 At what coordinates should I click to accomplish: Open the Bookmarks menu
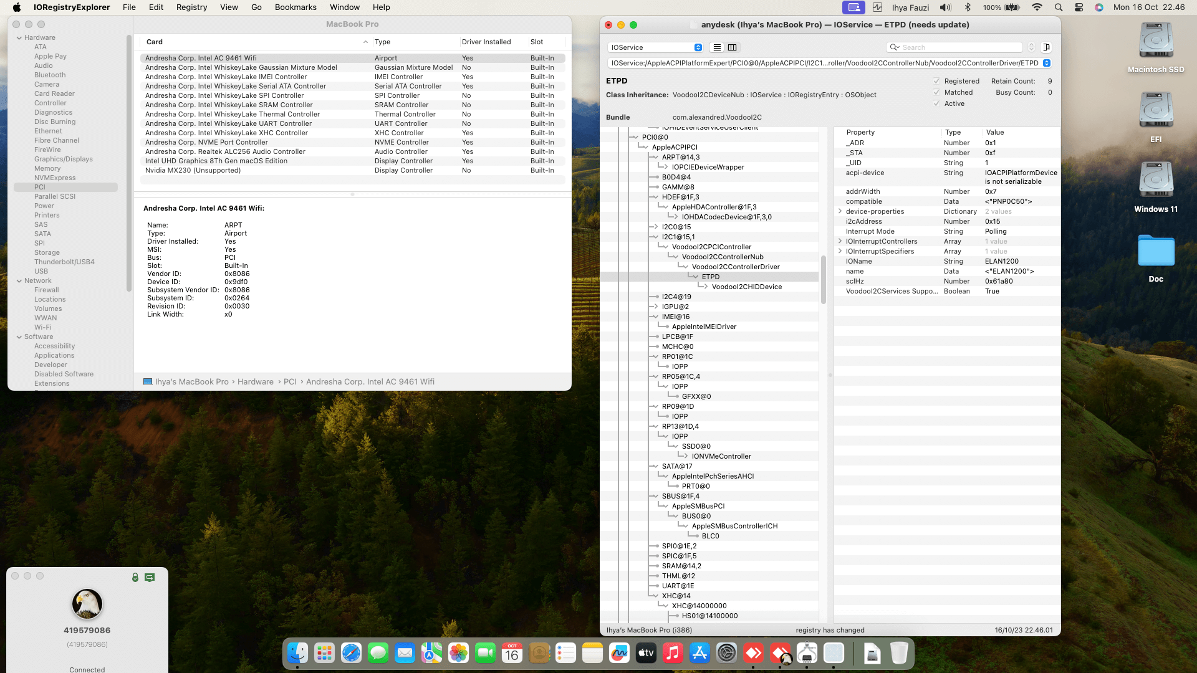pyautogui.click(x=296, y=7)
